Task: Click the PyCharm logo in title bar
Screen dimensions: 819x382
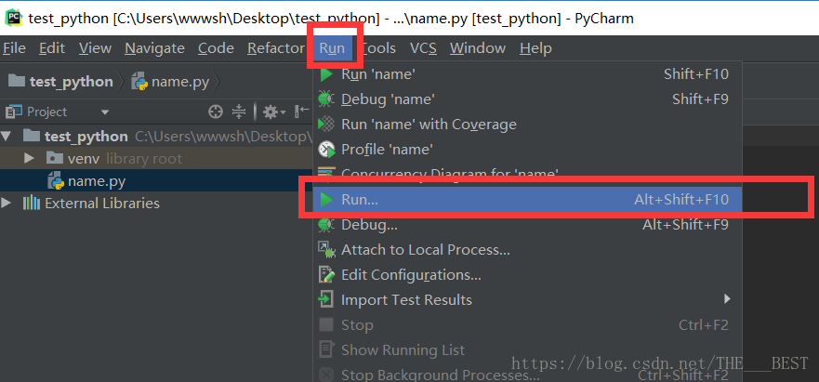Action: point(14,19)
